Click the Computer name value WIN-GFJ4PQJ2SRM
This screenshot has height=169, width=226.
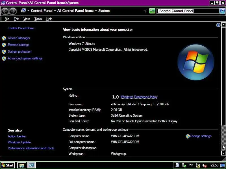coord(125,136)
